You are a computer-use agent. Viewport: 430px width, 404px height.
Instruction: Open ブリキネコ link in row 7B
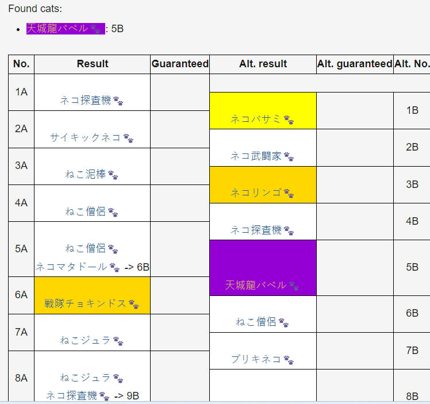(x=256, y=359)
